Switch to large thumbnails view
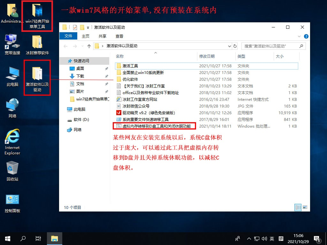Screen dimensions: 327x245 tap(305, 207)
